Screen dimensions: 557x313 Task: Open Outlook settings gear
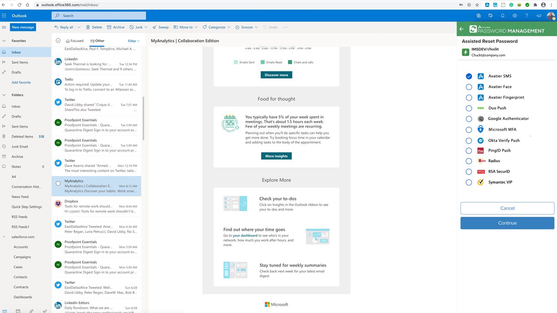coord(515,15)
